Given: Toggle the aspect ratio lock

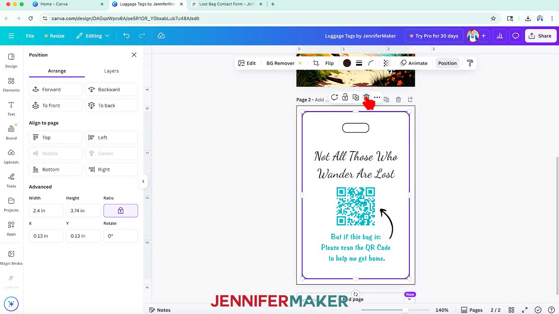Looking at the screenshot, I should (x=120, y=211).
